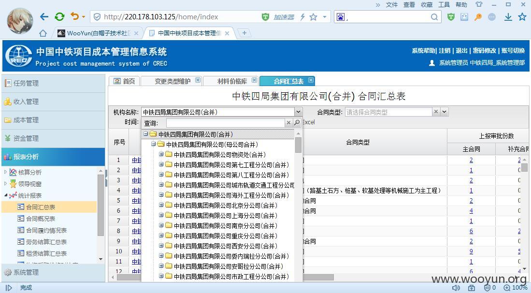Expand 第七工程分公司(合并) node
531x293 pixels.
161,164
